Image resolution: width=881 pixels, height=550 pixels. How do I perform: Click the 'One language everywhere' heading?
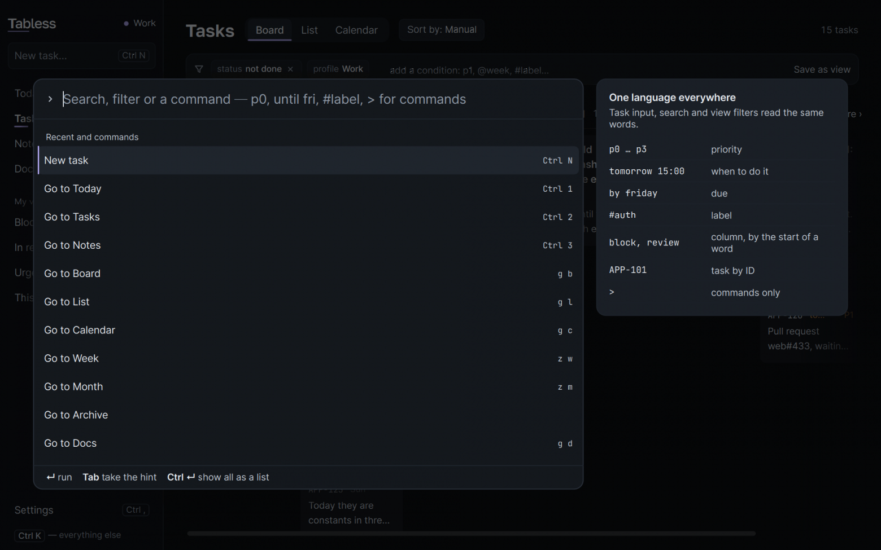pyautogui.click(x=672, y=98)
